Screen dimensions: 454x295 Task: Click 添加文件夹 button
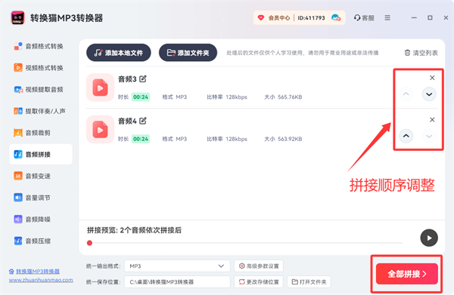pos(188,53)
